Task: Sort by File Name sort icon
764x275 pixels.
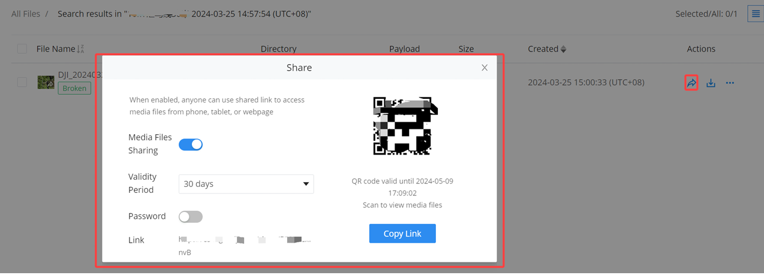Action: 81,49
